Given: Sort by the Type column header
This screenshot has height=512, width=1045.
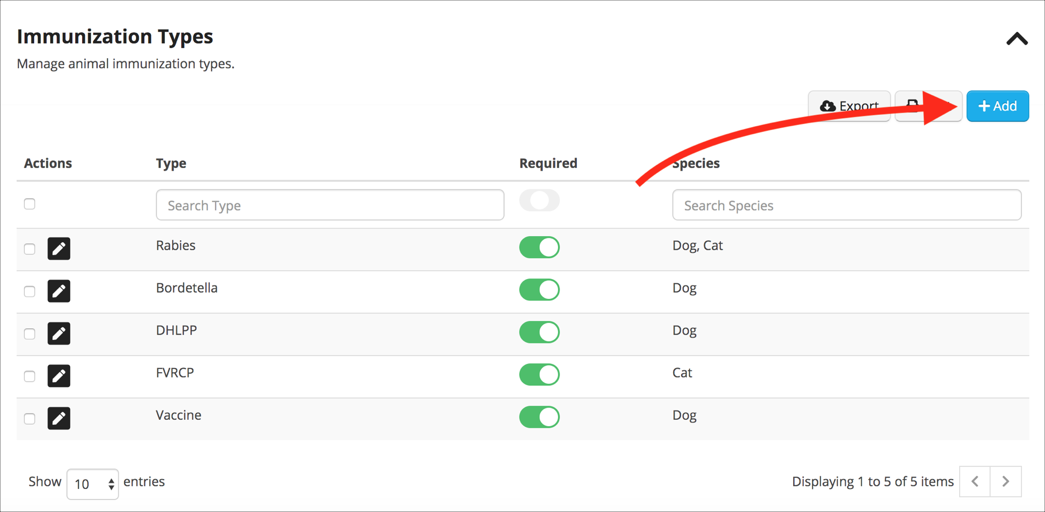Looking at the screenshot, I should point(171,163).
